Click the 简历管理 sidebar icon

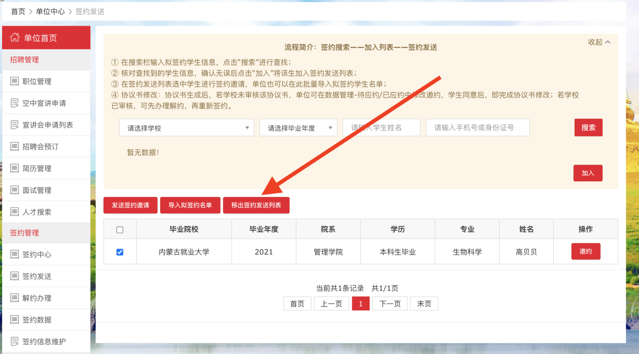(x=14, y=169)
